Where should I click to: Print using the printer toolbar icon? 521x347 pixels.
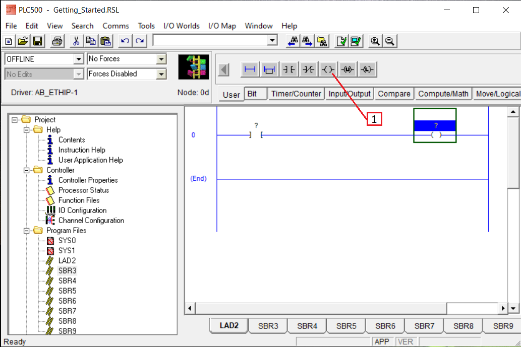(57, 41)
